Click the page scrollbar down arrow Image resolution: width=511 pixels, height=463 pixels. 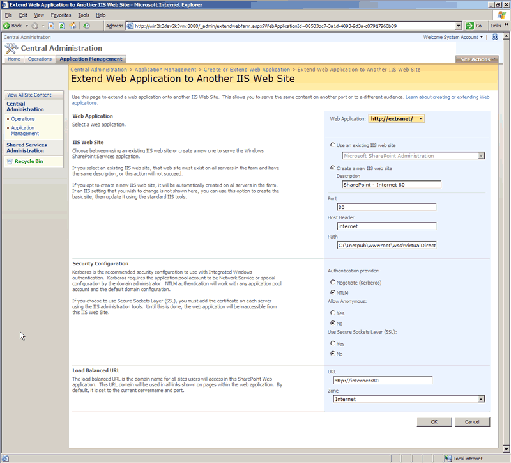click(506, 450)
